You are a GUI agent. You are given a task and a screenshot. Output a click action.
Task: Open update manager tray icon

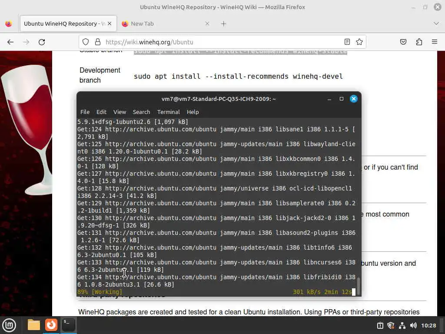(380, 325)
